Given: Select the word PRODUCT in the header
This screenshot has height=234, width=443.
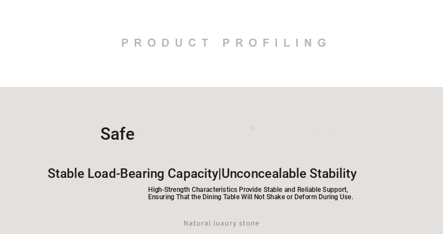Looking at the screenshot, I should (165, 43).
